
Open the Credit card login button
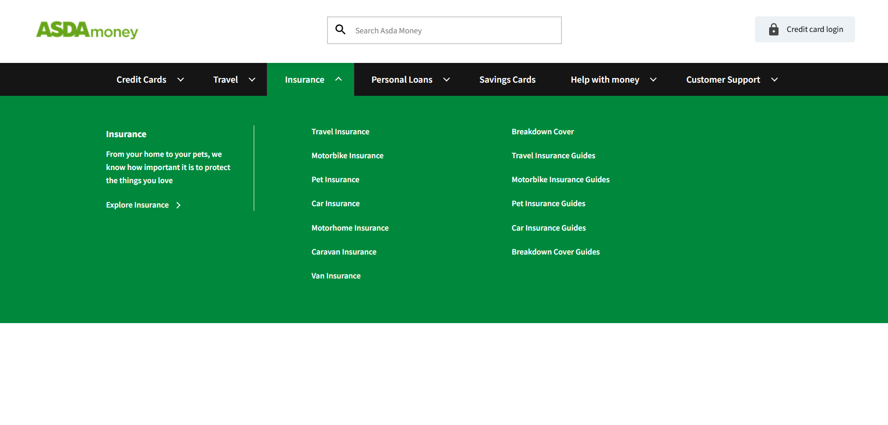pyautogui.click(x=805, y=30)
